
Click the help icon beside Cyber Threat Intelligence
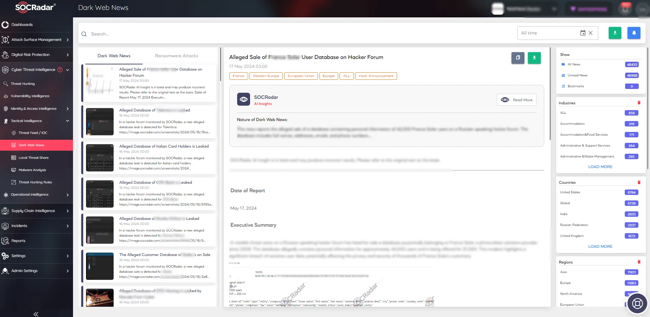click(x=60, y=70)
